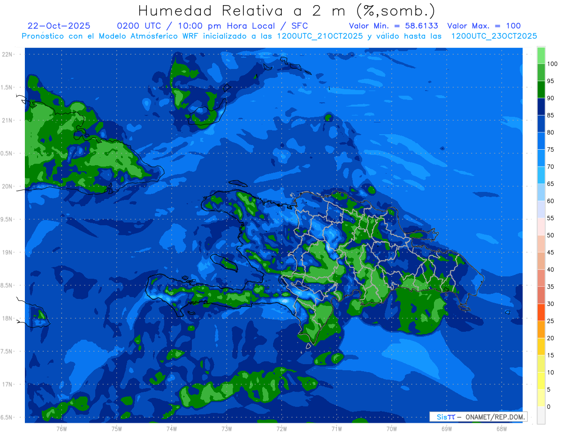Click the '71W' longitude axis label
This screenshot has height=435, width=563.
(x=336, y=429)
